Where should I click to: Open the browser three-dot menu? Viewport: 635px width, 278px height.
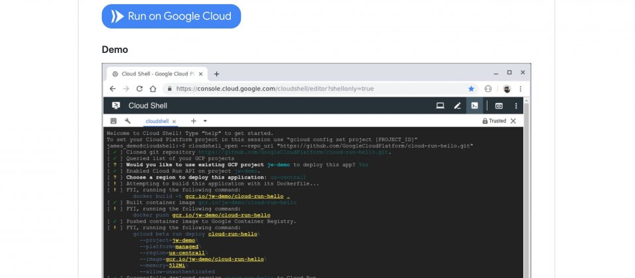point(521,89)
